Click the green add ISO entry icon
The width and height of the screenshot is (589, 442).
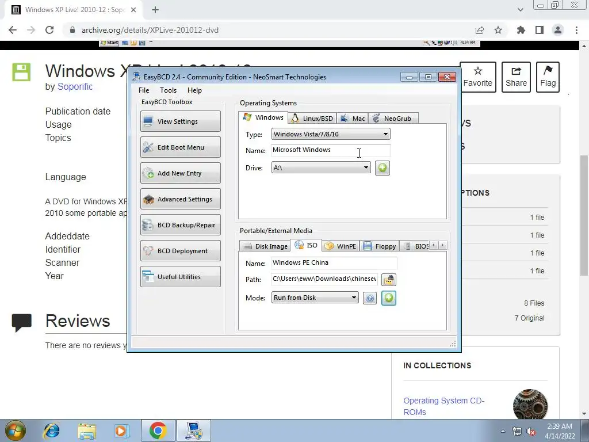tap(389, 298)
